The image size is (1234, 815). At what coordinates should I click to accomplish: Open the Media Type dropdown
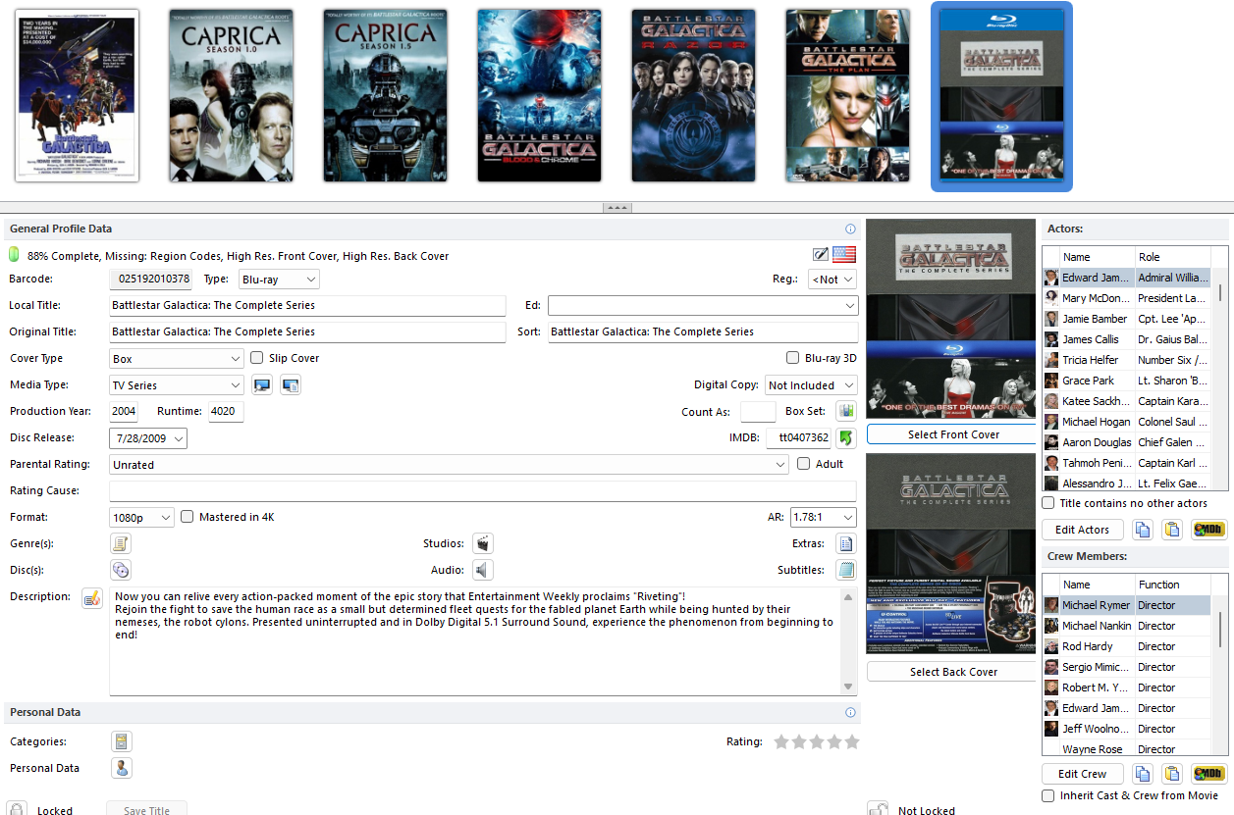pyautogui.click(x=177, y=385)
